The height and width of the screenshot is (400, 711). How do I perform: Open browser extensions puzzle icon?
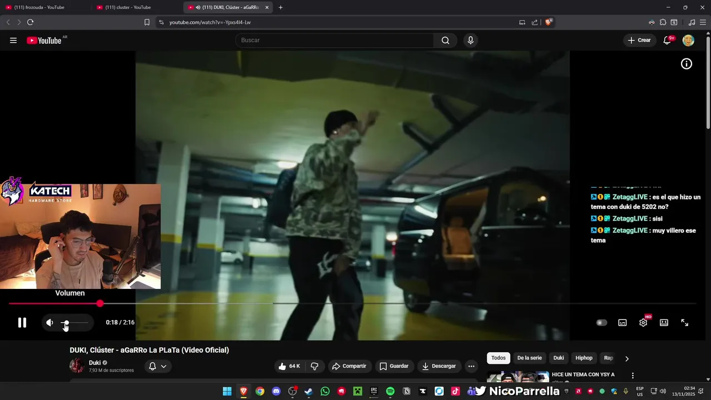(x=663, y=22)
